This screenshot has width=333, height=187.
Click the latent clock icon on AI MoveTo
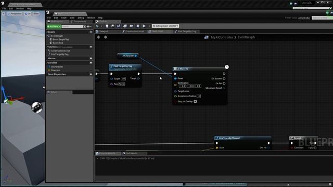tap(227, 67)
